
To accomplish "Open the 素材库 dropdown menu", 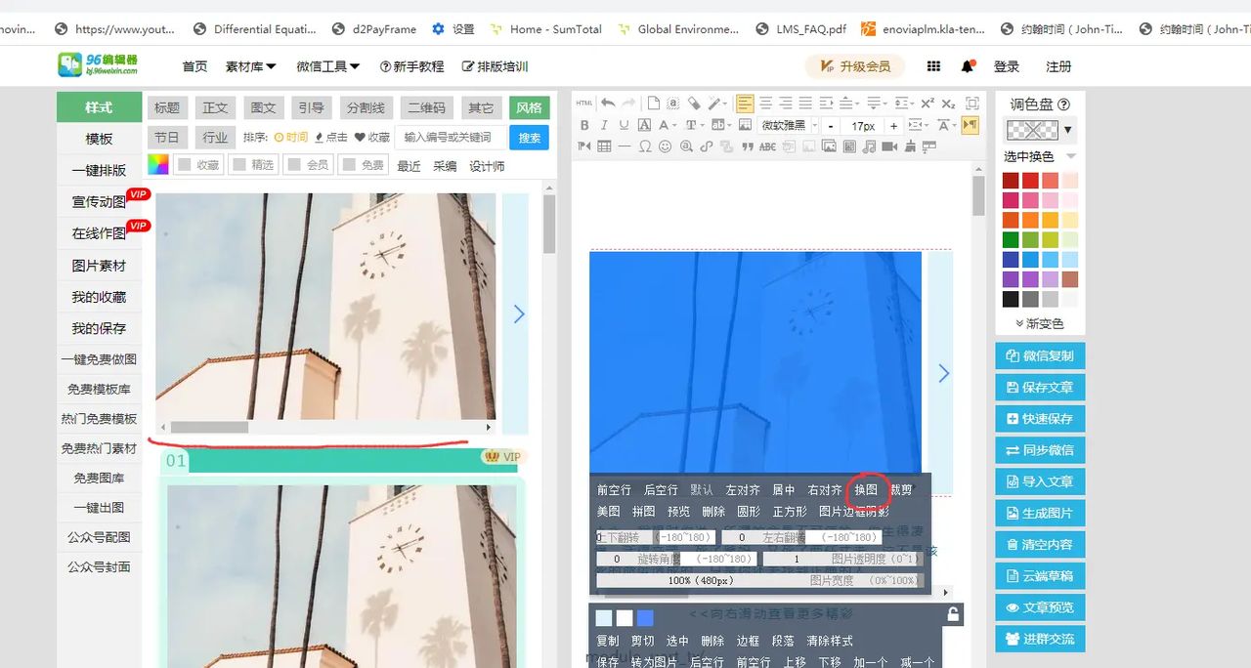I will pyautogui.click(x=248, y=65).
